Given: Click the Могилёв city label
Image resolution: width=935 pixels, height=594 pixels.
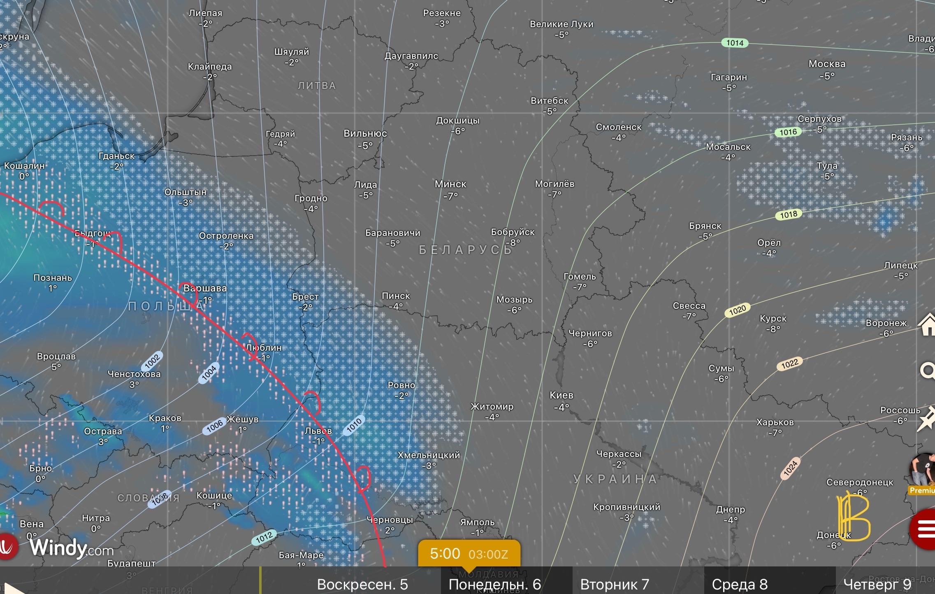Looking at the screenshot, I should (x=554, y=184).
